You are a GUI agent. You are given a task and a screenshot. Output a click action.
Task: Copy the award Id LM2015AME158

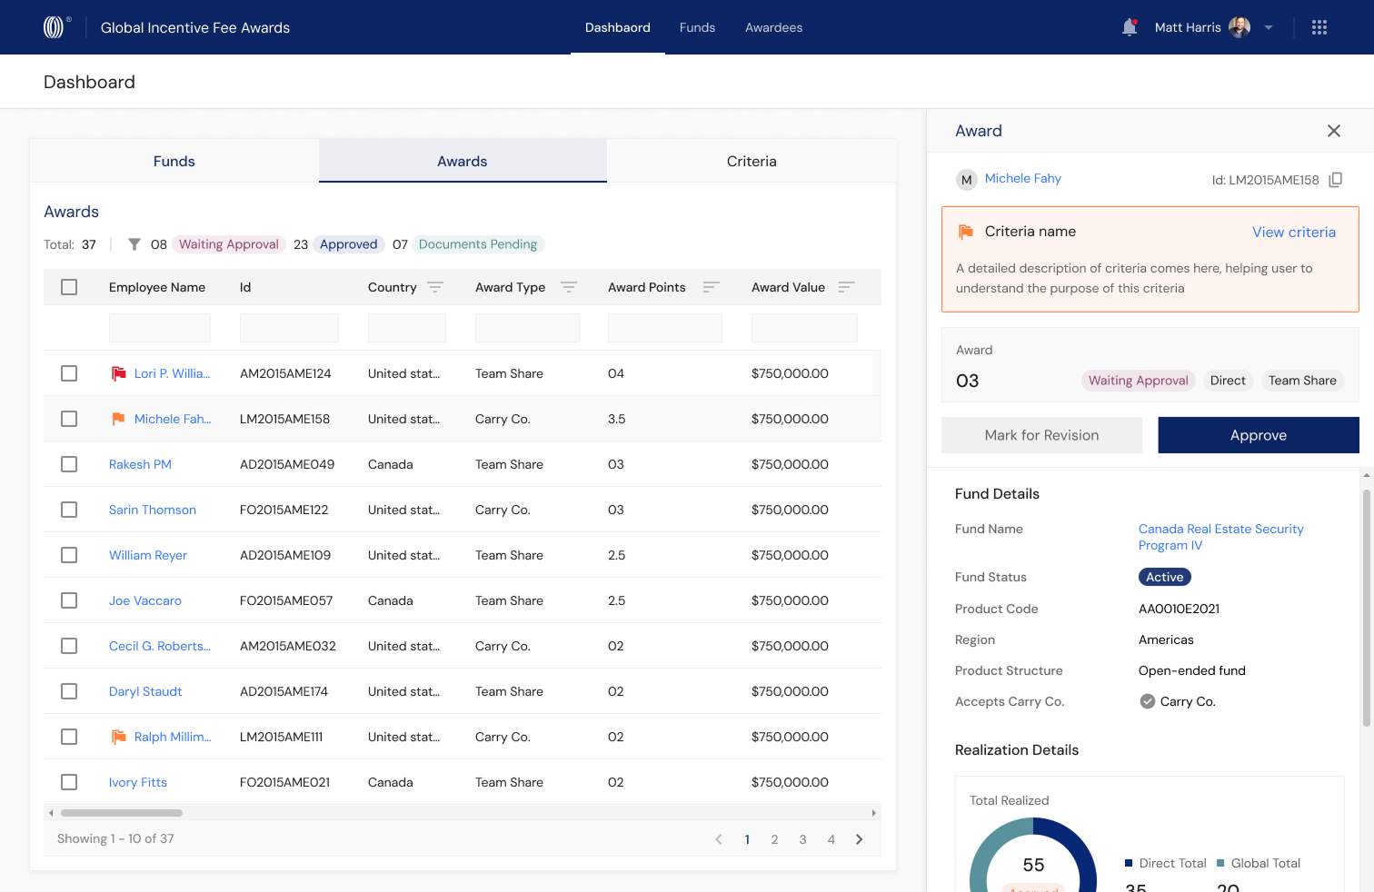tap(1336, 180)
